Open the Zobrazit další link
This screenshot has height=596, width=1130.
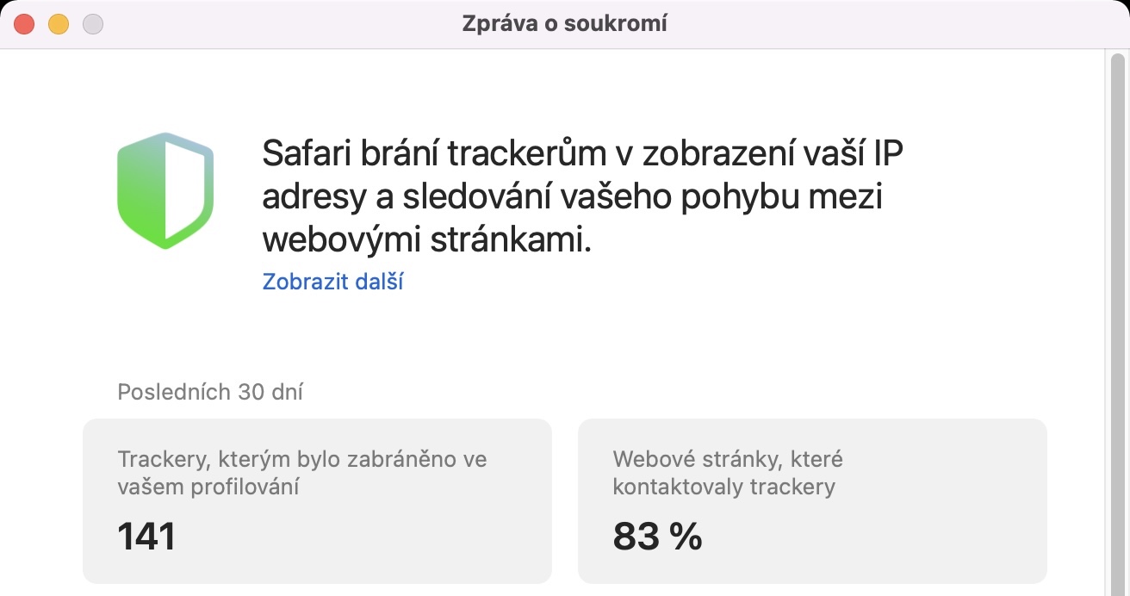(332, 282)
